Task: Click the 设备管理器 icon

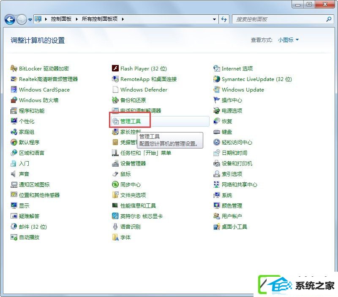Action: [115, 163]
